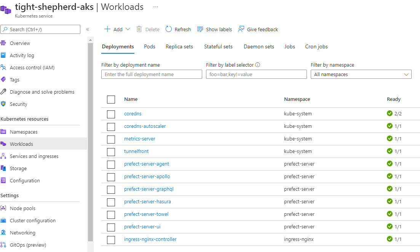Click the Security shield icon
Image resolution: width=420 pixels, height=252 pixels.
point(3,104)
